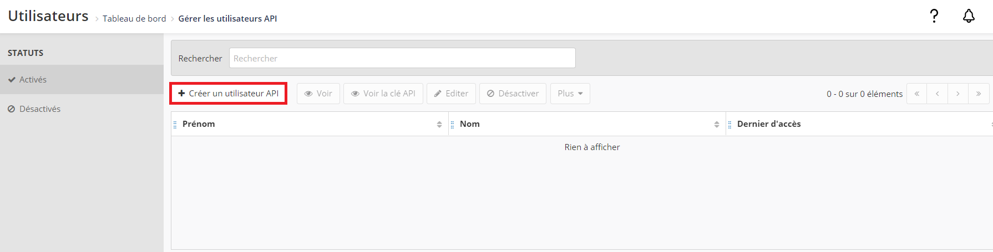This screenshot has height=252, width=993.
Task: Open the help question mark icon
Action: (x=934, y=16)
